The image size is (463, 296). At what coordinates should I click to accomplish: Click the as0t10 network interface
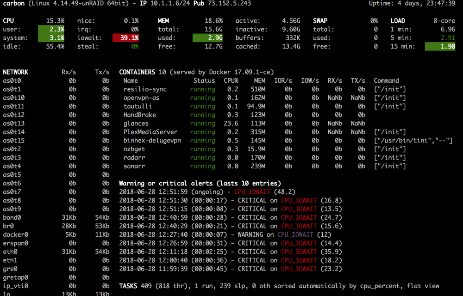tap(14, 98)
